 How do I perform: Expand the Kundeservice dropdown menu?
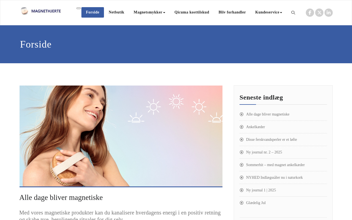269,12
